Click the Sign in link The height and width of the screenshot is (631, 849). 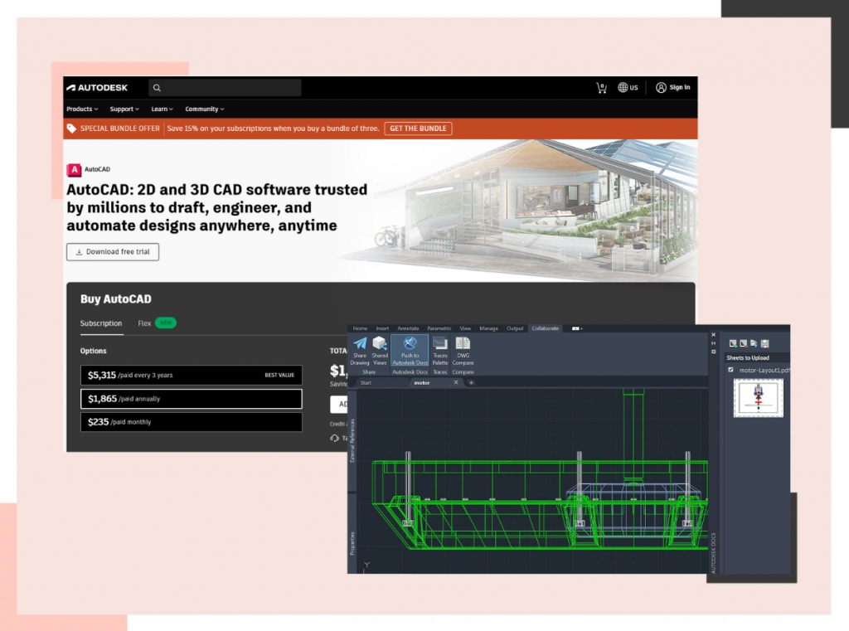(x=680, y=87)
